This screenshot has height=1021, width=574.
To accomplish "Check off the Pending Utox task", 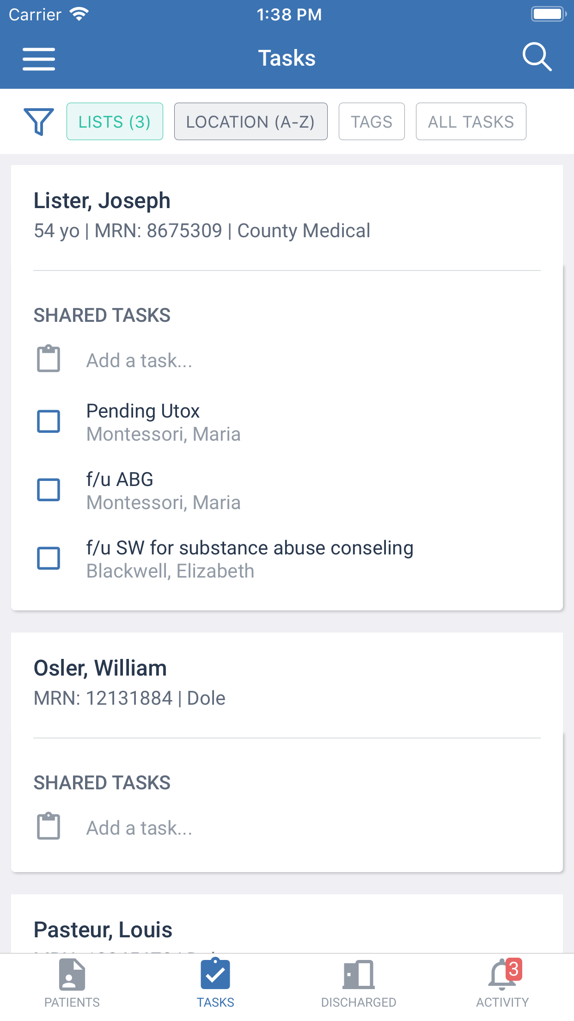I will tap(49, 421).
